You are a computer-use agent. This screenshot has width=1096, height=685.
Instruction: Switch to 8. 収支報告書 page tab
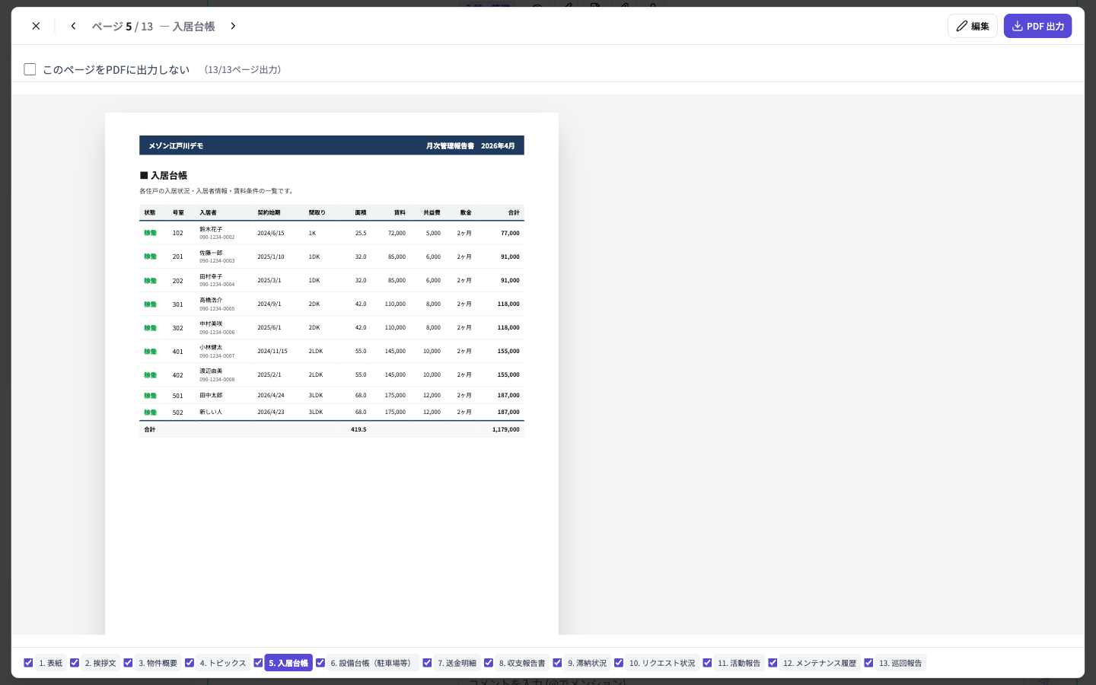coord(522,663)
